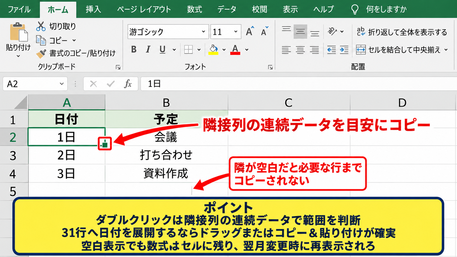
Task: Open the font size dropdown
Action: 236,32
